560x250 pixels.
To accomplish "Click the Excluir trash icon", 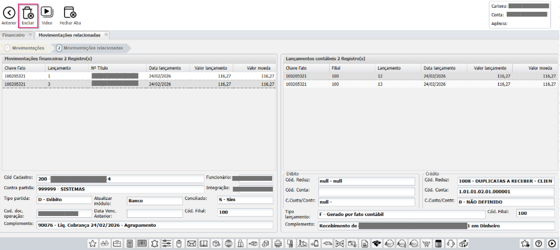I will [x=28, y=13].
